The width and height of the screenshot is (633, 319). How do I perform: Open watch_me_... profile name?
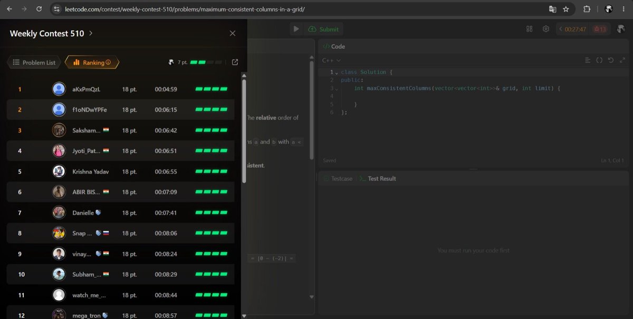tap(89, 295)
